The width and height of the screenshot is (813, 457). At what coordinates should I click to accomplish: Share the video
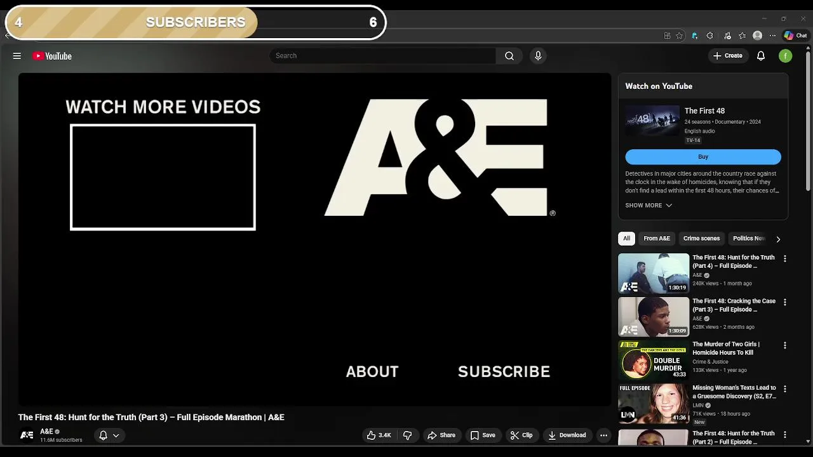(x=441, y=435)
